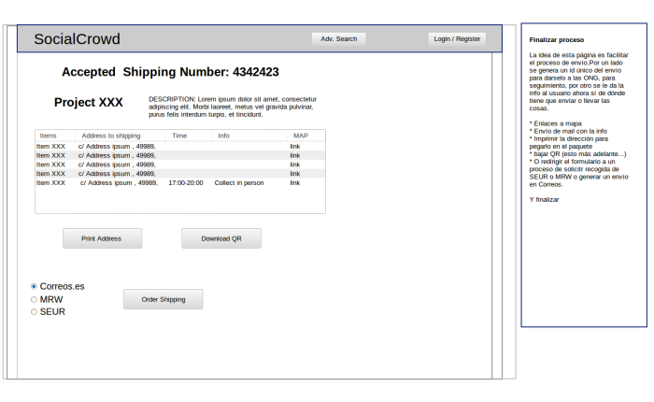
Task: Click the Print Address button
Action: click(x=102, y=238)
